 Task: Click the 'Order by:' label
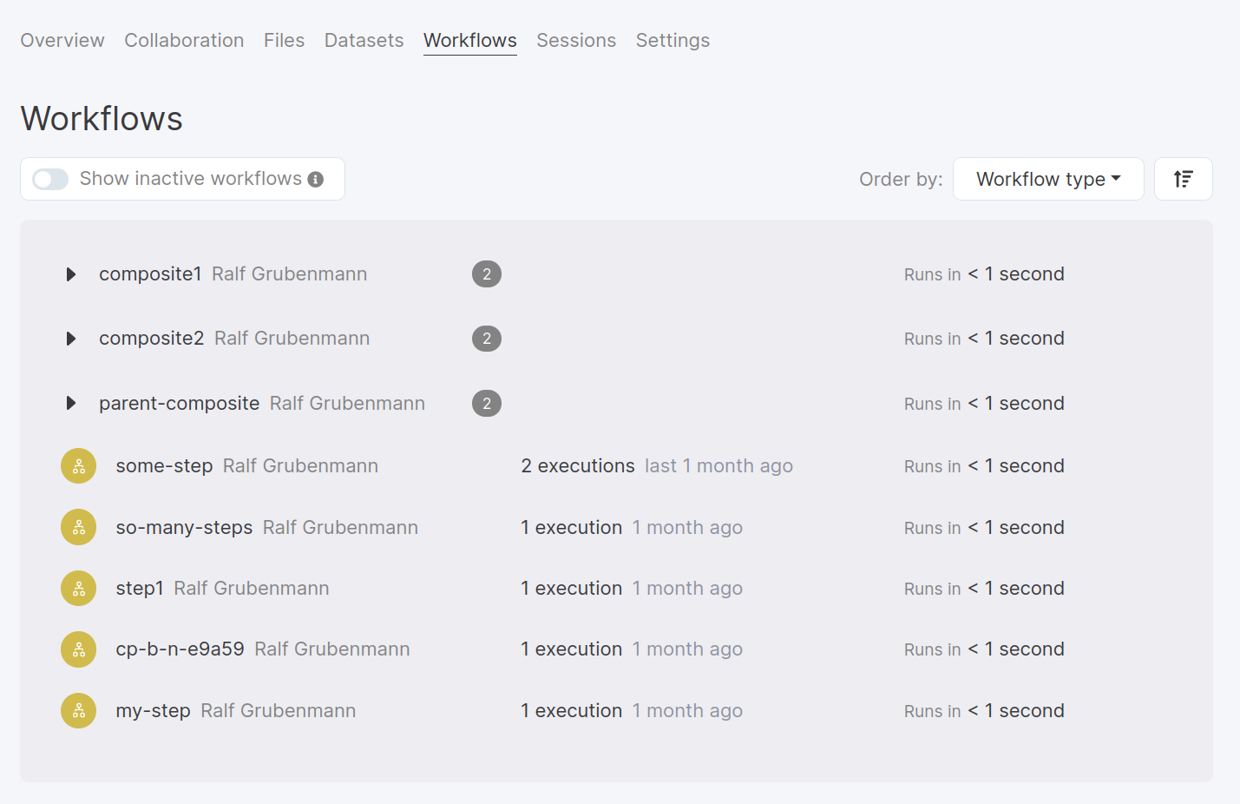(901, 180)
